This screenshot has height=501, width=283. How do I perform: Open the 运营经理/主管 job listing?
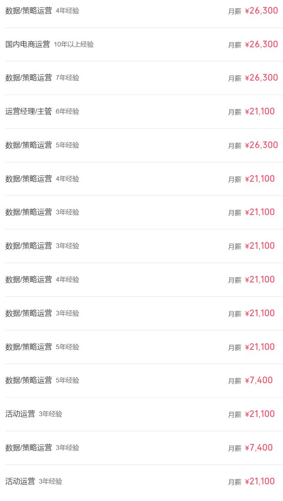[28, 112]
